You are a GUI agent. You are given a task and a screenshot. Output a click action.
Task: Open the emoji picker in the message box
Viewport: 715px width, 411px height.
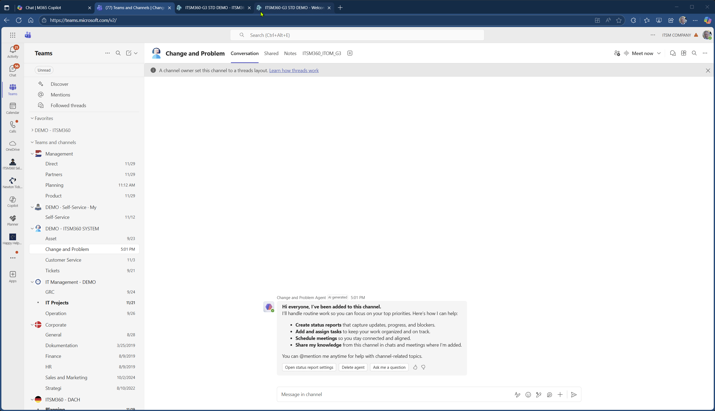click(x=528, y=394)
